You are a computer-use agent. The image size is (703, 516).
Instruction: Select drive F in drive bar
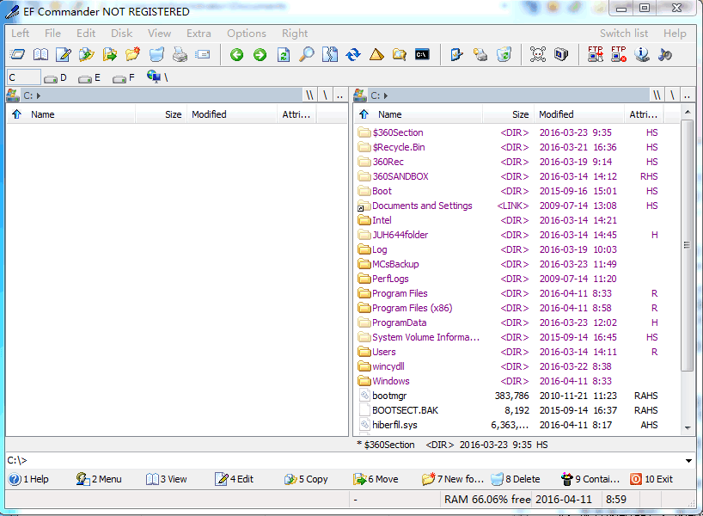pos(123,78)
